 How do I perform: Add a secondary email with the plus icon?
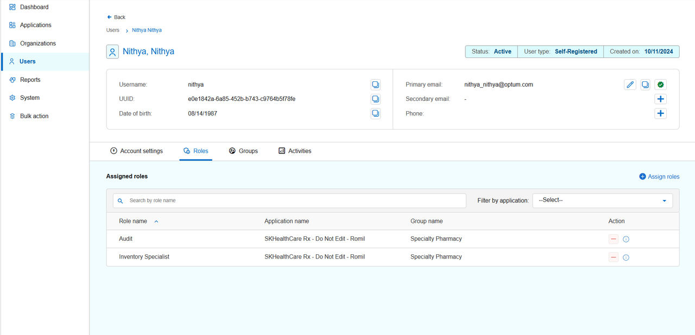[660, 99]
